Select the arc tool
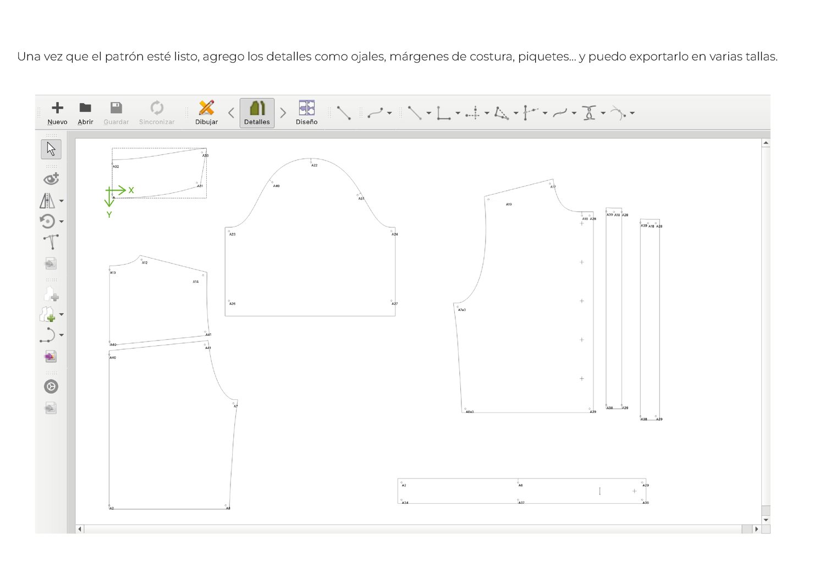 [618, 113]
